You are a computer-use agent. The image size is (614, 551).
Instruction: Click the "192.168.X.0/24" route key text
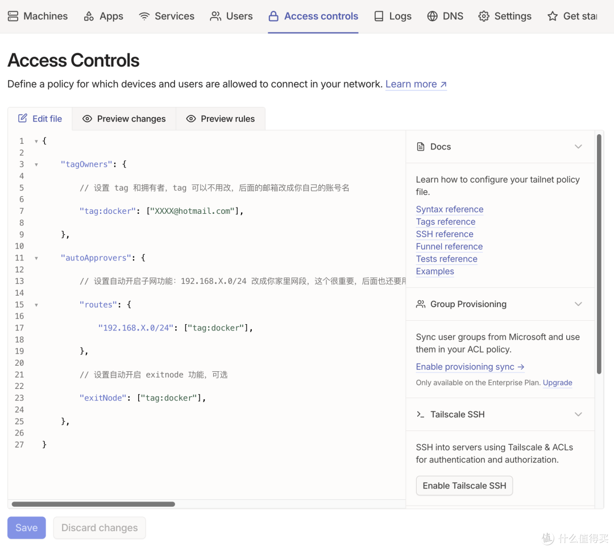point(135,328)
